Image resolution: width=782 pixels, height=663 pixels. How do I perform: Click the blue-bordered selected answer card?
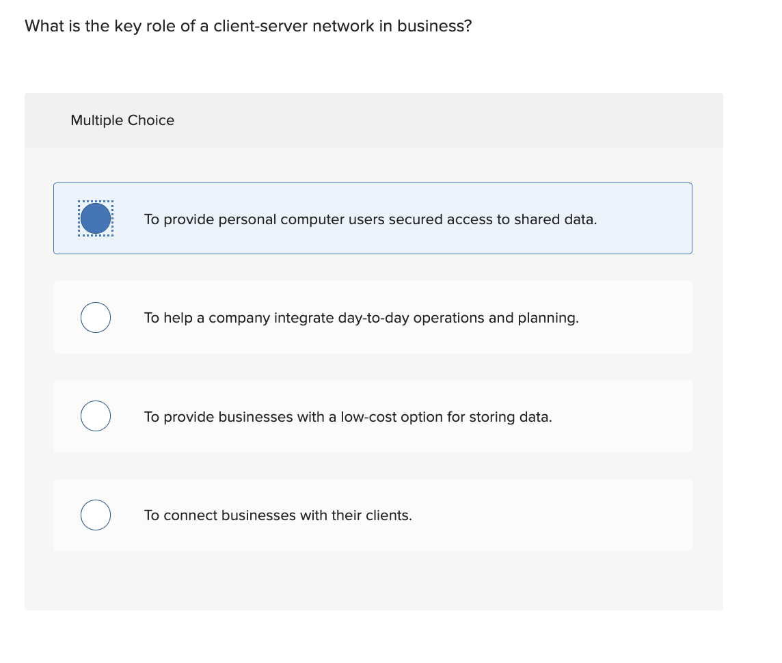point(373,218)
